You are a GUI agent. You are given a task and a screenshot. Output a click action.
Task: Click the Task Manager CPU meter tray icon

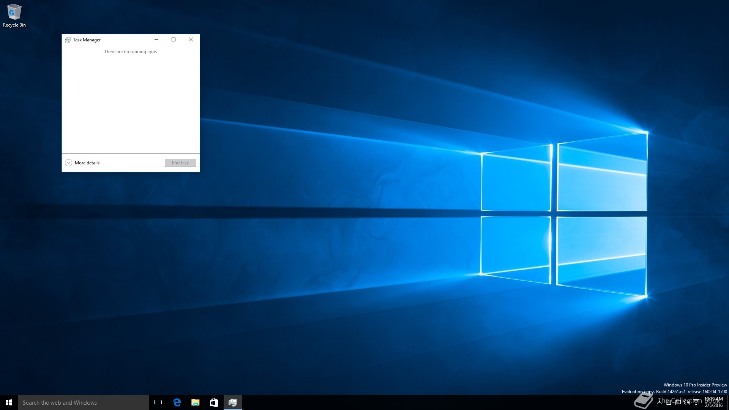pyautogui.click(x=669, y=402)
